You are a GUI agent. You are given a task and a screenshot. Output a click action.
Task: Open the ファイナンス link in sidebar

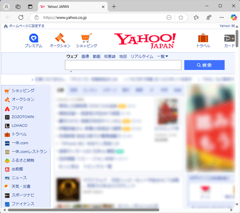point(23,204)
